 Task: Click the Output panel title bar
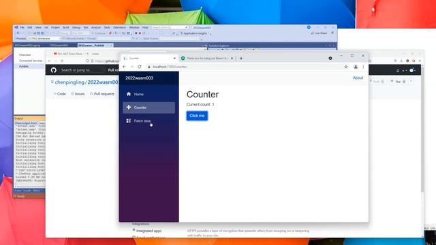click(x=29, y=118)
